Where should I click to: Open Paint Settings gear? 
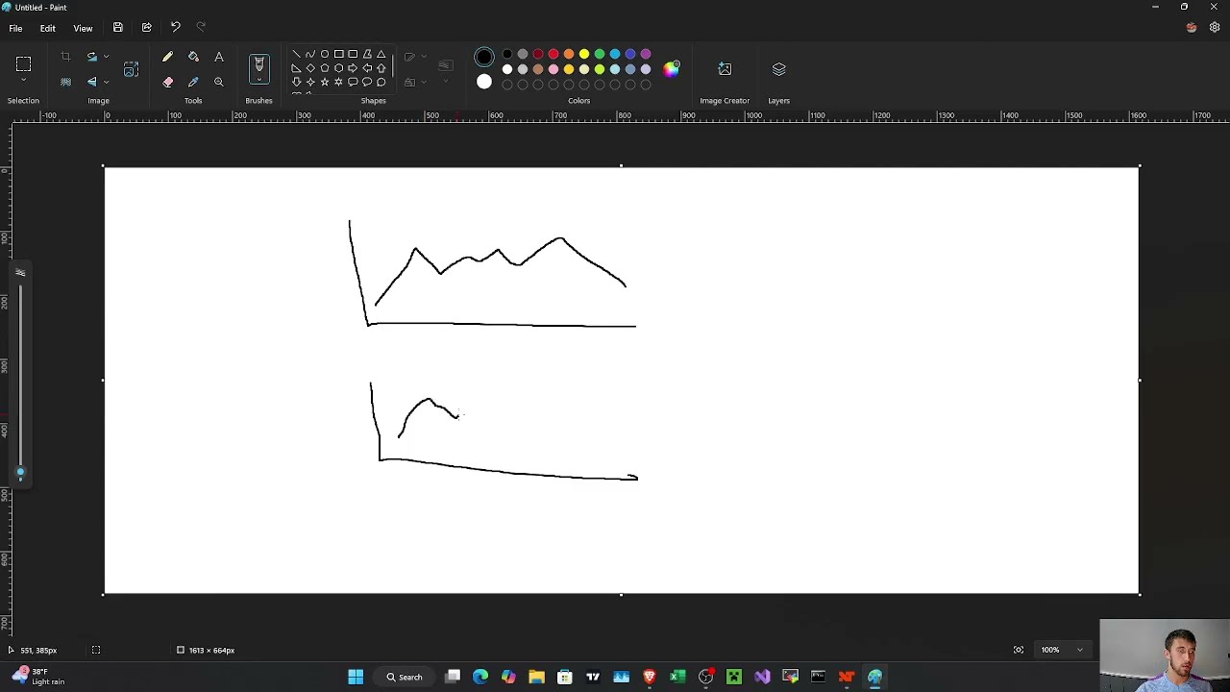(x=1215, y=28)
